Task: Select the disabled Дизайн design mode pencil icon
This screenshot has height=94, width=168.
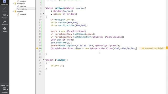Action: pos(4,9)
